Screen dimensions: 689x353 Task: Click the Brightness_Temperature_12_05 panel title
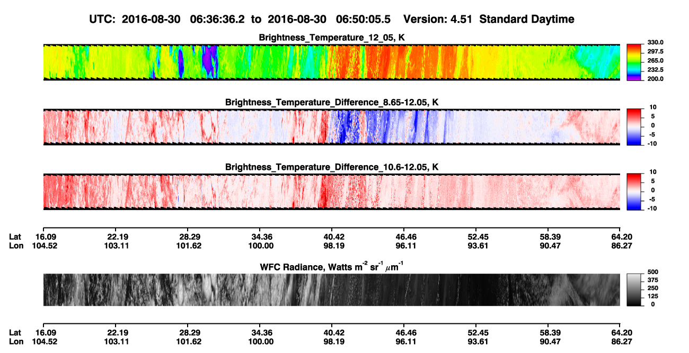[332, 38]
